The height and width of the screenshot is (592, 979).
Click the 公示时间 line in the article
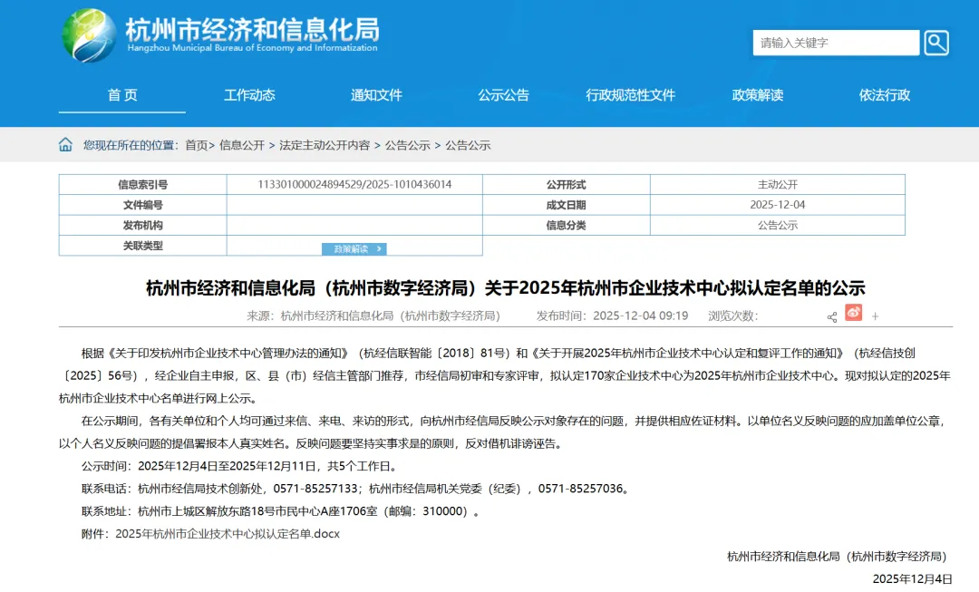(240, 467)
